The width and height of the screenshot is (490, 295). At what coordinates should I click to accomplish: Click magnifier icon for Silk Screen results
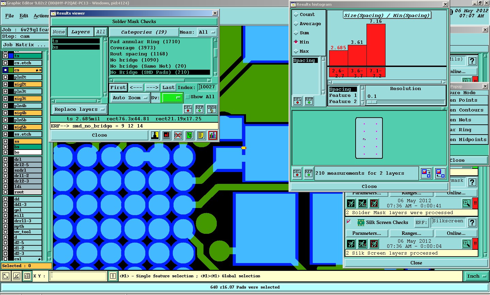[467, 244]
